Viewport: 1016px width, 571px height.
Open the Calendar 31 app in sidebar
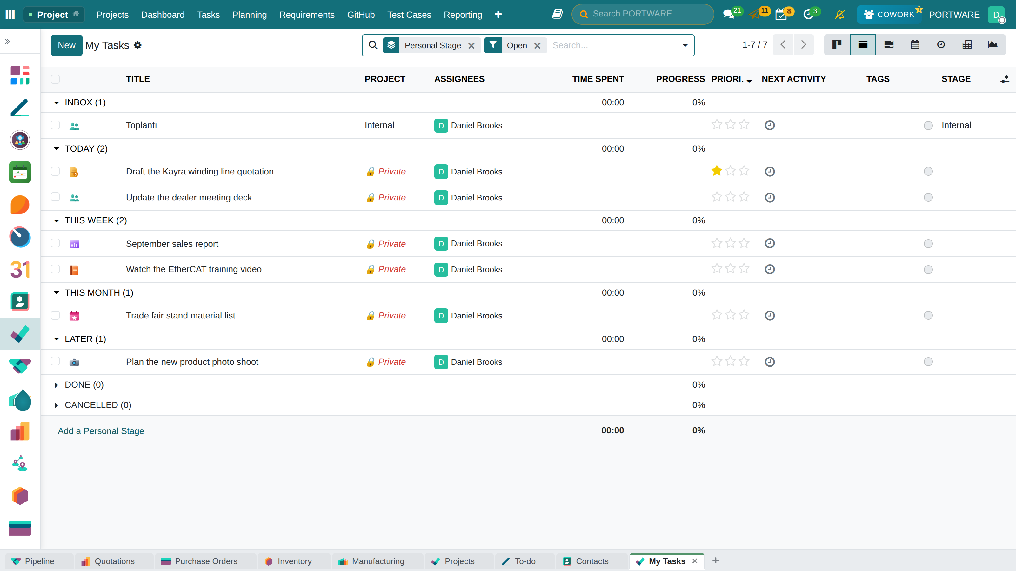(20, 270)
